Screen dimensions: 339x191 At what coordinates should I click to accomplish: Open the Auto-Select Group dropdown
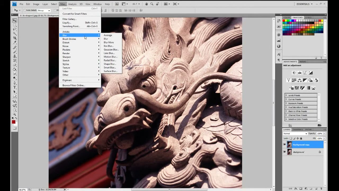point(44,10)
